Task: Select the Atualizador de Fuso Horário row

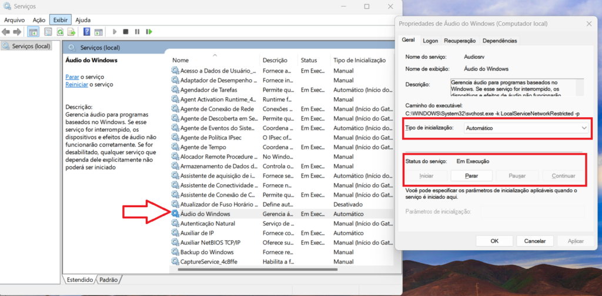Action: (282, 204)
